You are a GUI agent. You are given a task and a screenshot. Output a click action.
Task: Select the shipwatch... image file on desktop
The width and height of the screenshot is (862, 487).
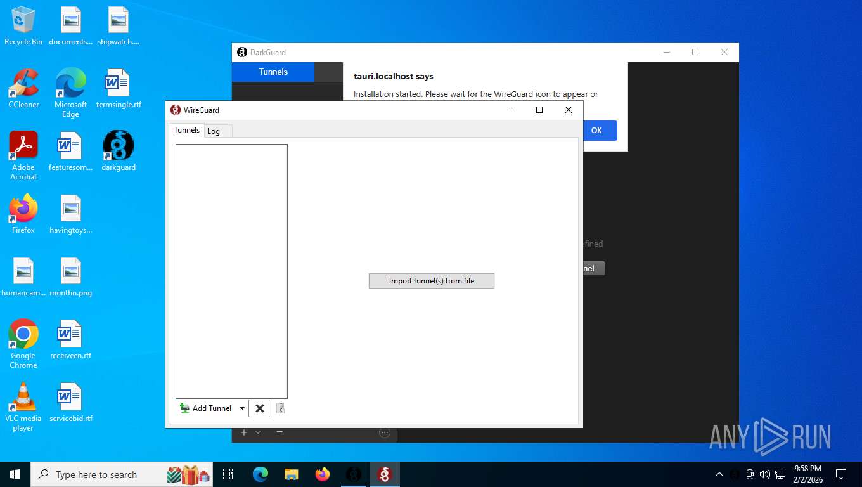click(119, 27)
